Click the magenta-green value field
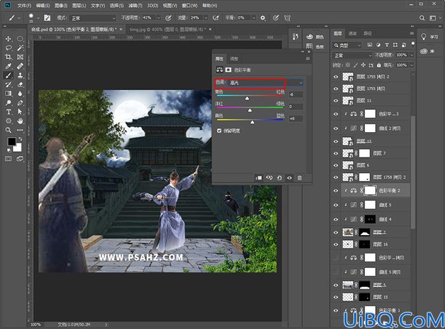445x329 pixels. (296, 107)
